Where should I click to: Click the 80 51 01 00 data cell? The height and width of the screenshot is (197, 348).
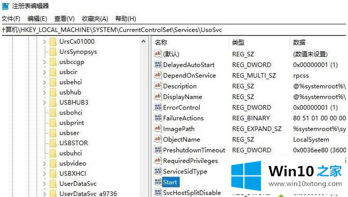pyautogui.click(x=320, y=118)
